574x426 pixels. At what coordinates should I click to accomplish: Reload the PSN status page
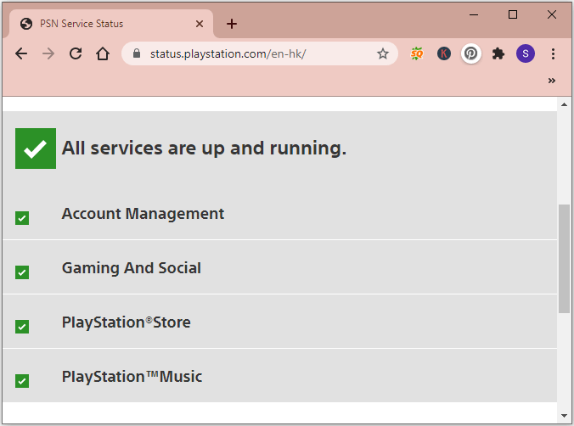tap(76, 53)
